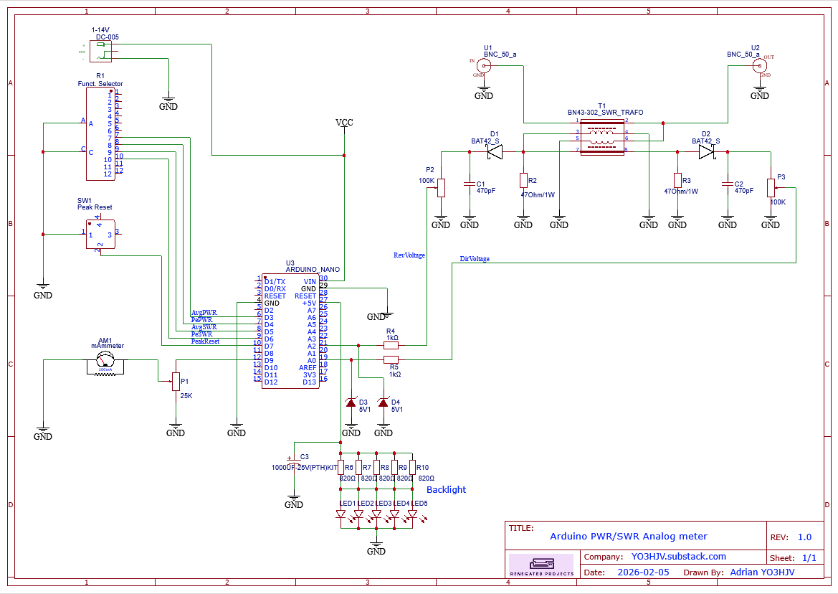Select Zener diode D4 symbol
This screenshot has width=838, height=594.
point(384,402)
